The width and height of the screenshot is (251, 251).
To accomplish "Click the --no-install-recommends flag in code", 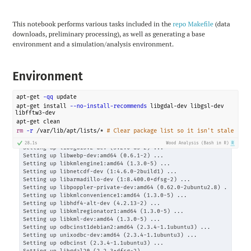I will (108, 106).
